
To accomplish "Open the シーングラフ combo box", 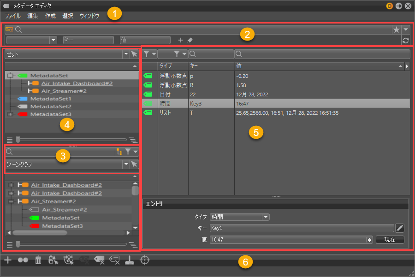I will coord(67,164).
